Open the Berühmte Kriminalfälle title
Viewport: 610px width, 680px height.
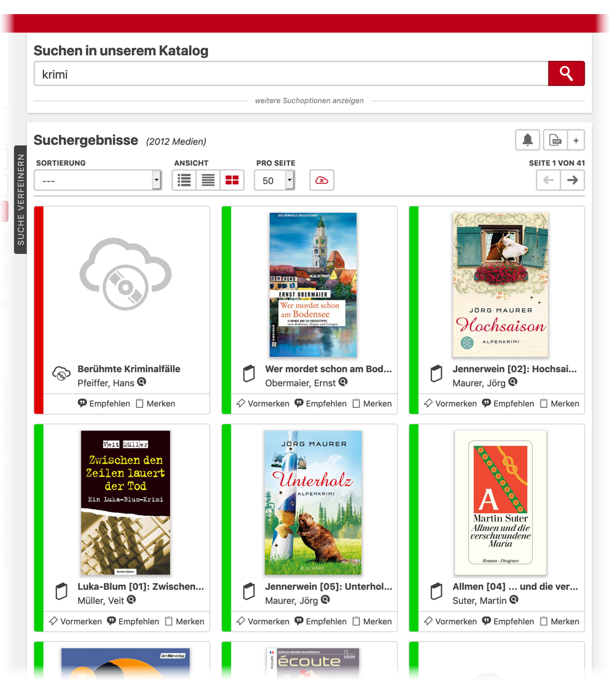coord(129,369)
